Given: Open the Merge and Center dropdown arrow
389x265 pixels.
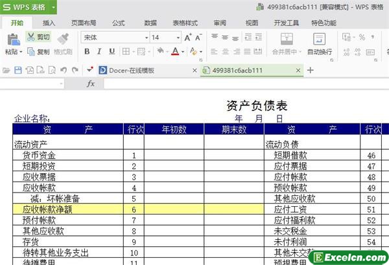Looking at the screenshot, I should tap(300, 52).
